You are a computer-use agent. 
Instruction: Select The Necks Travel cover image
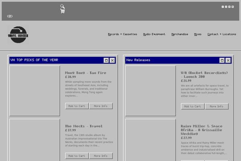(x=35, y=140)
